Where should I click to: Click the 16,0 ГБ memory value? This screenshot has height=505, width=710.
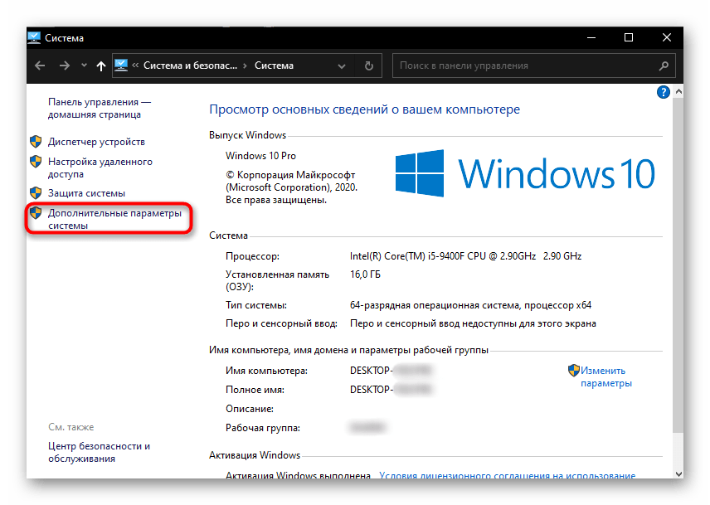365,274
